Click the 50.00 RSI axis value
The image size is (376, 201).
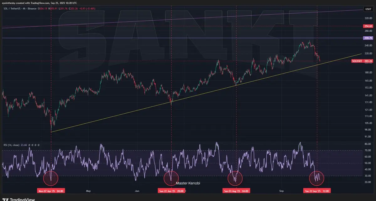point(368,163)
